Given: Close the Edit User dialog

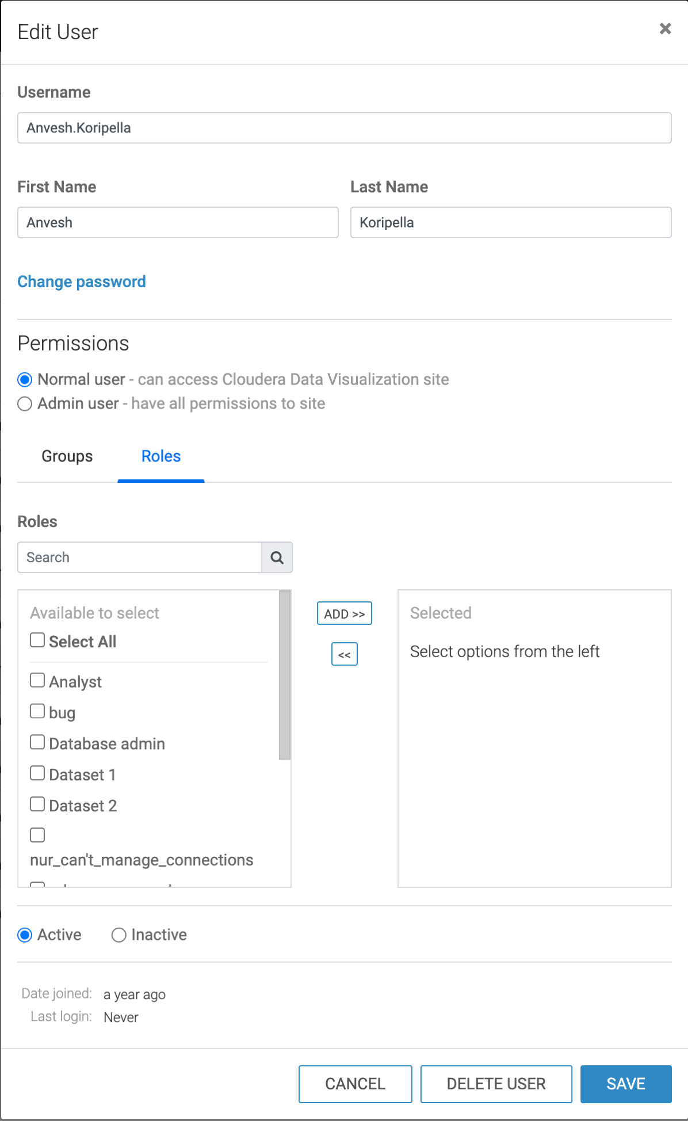Looking at the screenshot, I should [665, 29].
